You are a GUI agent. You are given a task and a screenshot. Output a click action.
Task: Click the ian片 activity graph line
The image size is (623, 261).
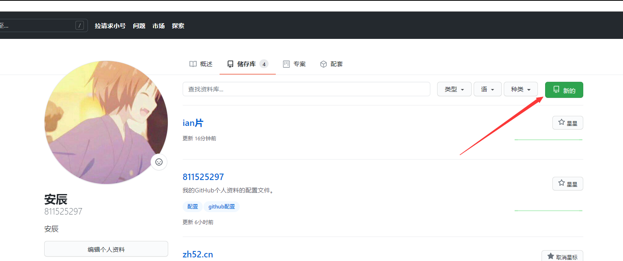click(x=548, y=140)
